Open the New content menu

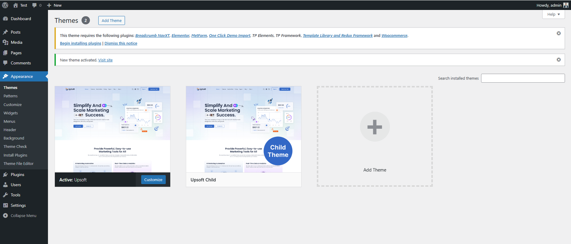click(x=54, y=5)
